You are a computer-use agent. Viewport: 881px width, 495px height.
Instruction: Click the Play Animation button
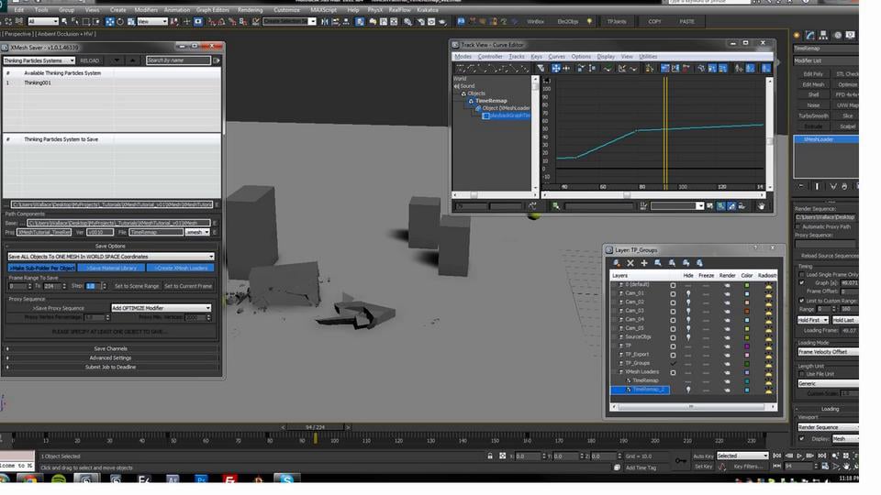point(799,456)
